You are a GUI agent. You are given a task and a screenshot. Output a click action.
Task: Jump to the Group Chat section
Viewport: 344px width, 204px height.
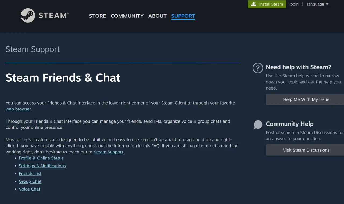[x=30, y=181]
